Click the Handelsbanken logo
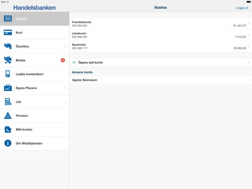This screenshot has height=189, width=252. pos(35,8)
